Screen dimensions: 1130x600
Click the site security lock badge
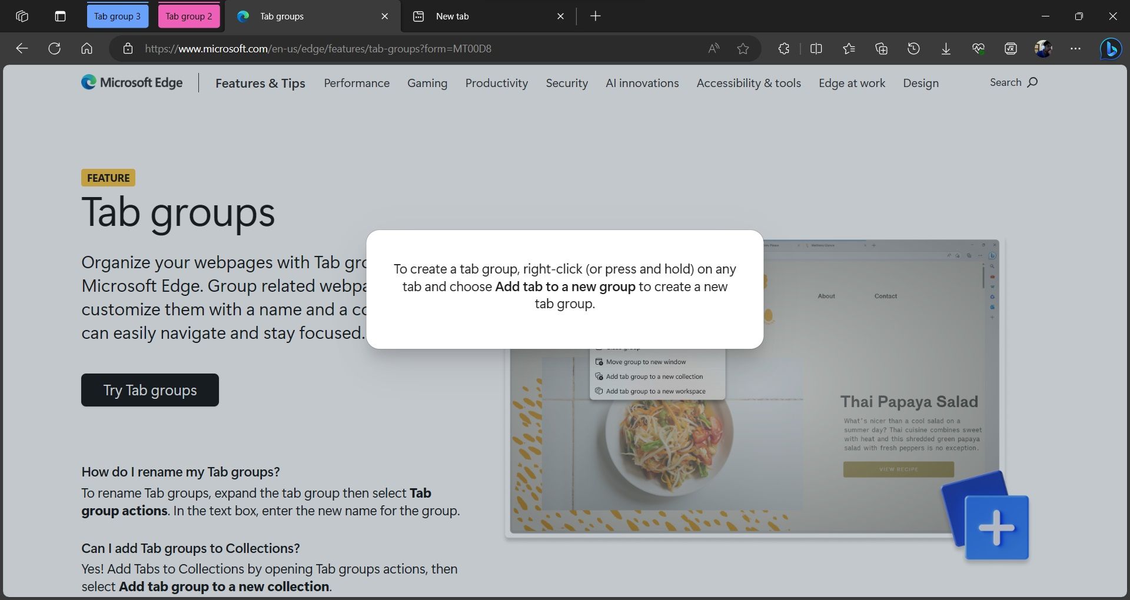[128, 49]
